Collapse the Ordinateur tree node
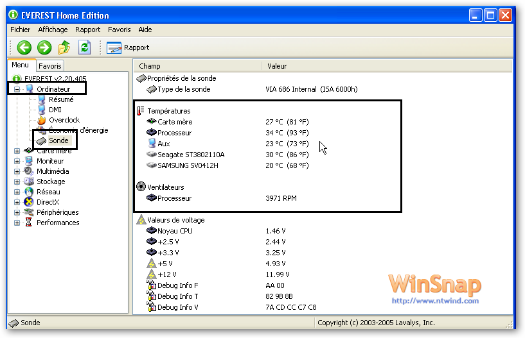Viewport: 525px width, 338px height. (17, 89)
